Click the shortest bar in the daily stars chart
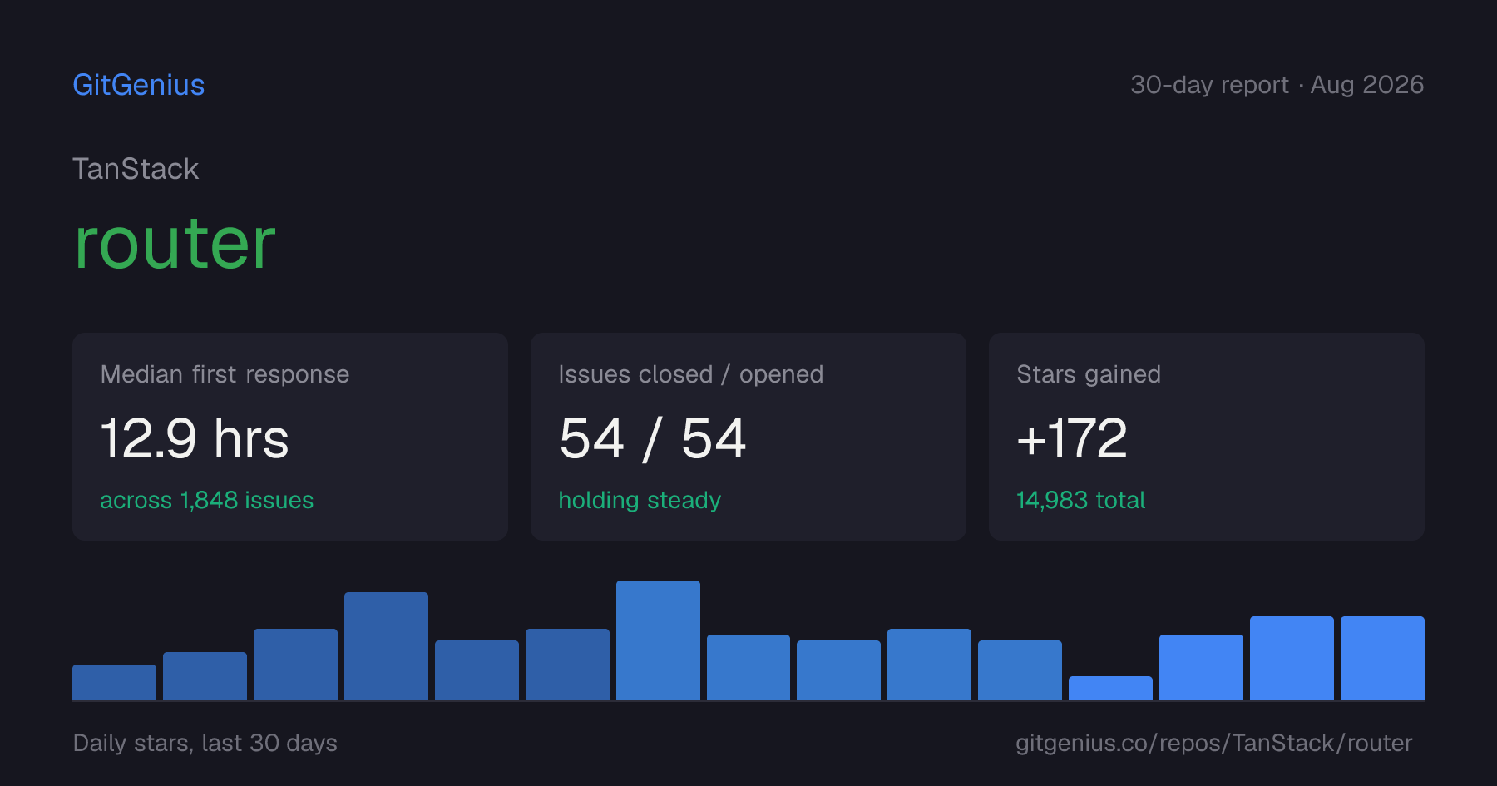 tap(1110, 688)
